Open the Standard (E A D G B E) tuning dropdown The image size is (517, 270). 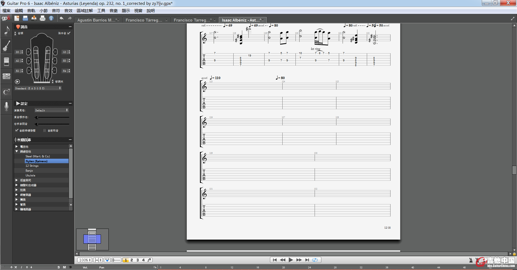38,88
